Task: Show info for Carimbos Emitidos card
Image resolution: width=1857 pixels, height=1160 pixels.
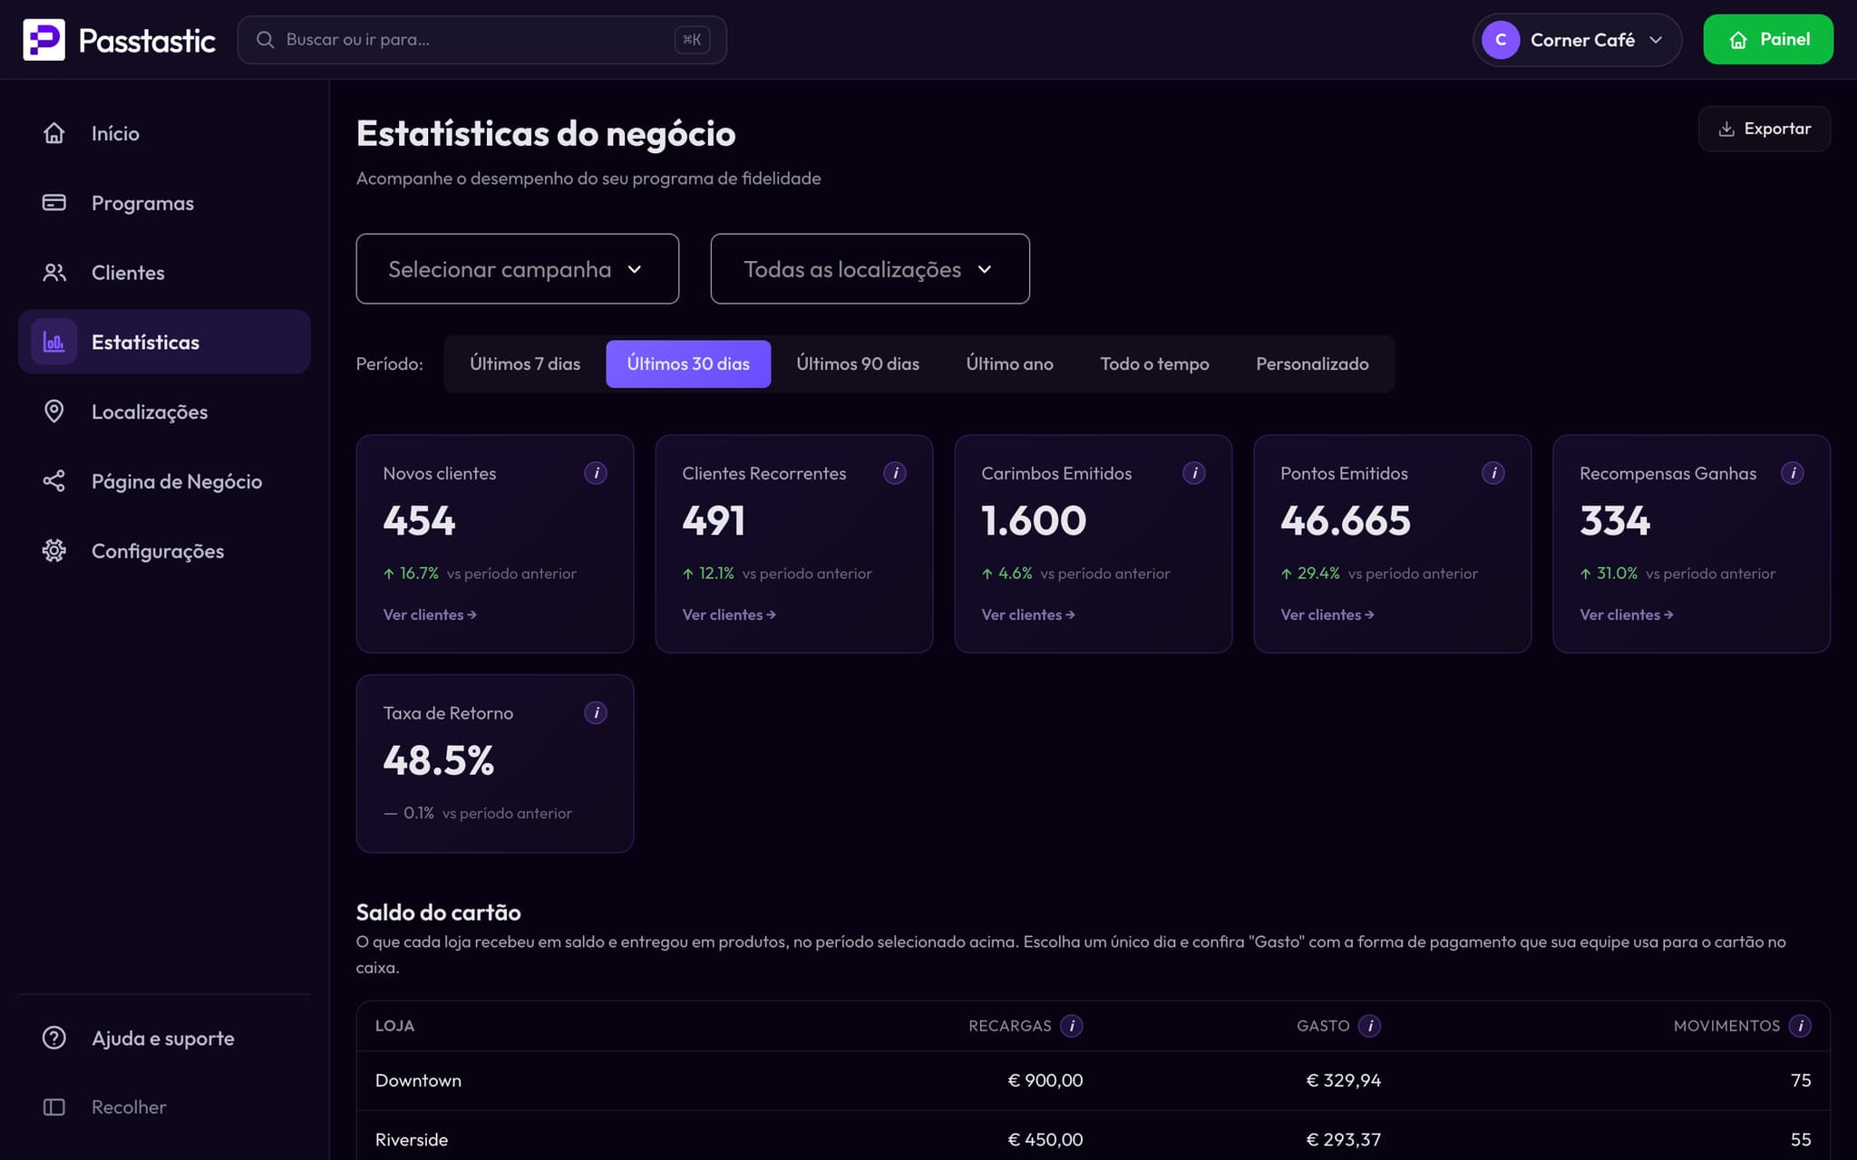Action: click(x=1194, y=473)
